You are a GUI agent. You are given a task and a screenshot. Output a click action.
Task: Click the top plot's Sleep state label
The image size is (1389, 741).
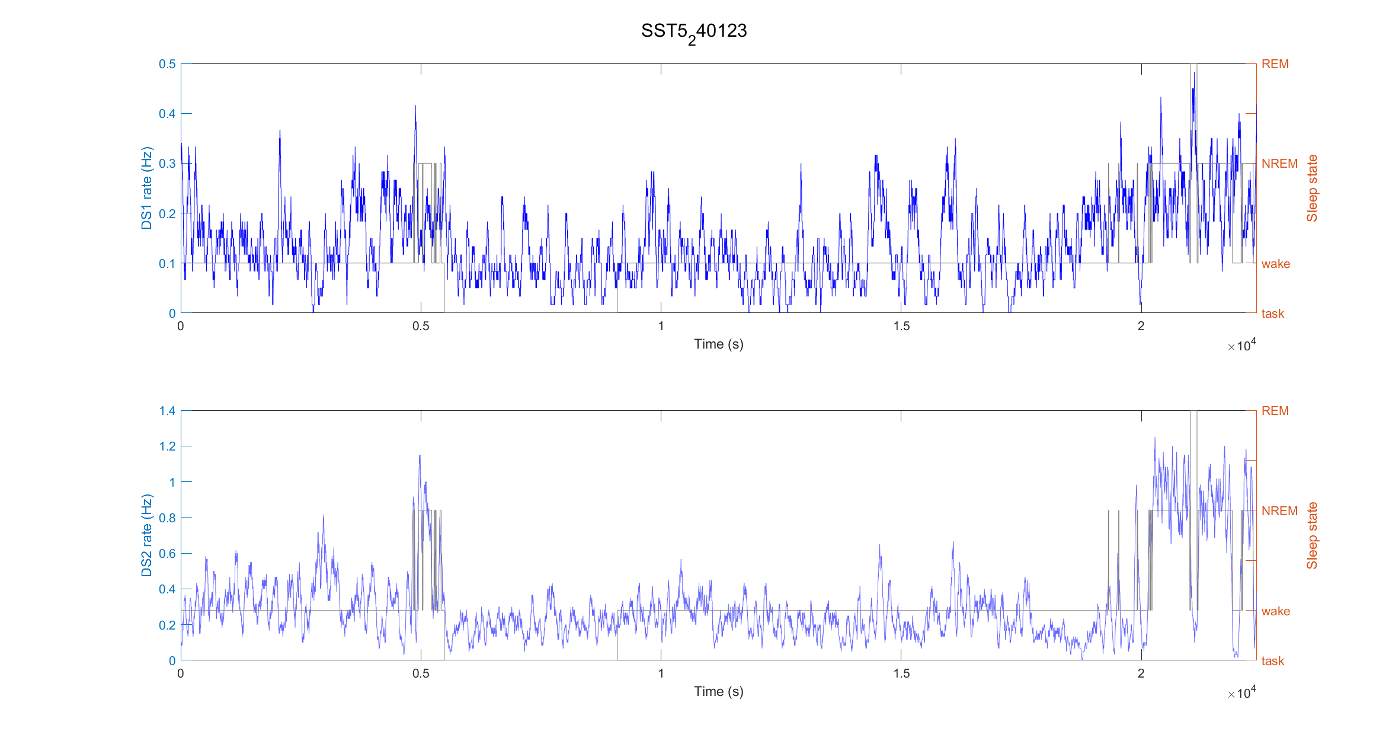[x=1312, y=189]
